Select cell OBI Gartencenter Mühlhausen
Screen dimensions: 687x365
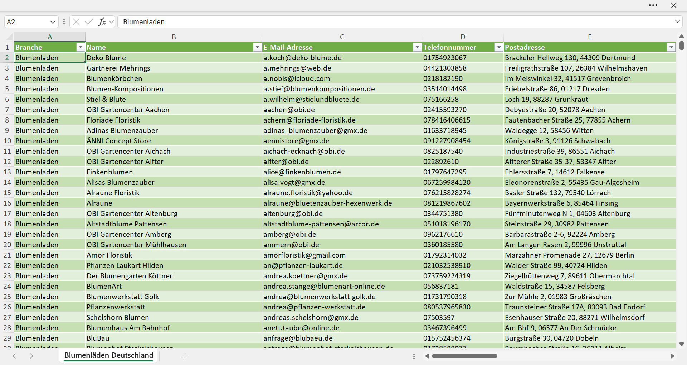(x=174, y=245)
